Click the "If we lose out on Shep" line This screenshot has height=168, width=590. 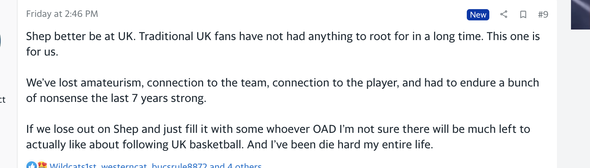pyautogui.click(x=82, y=129)
